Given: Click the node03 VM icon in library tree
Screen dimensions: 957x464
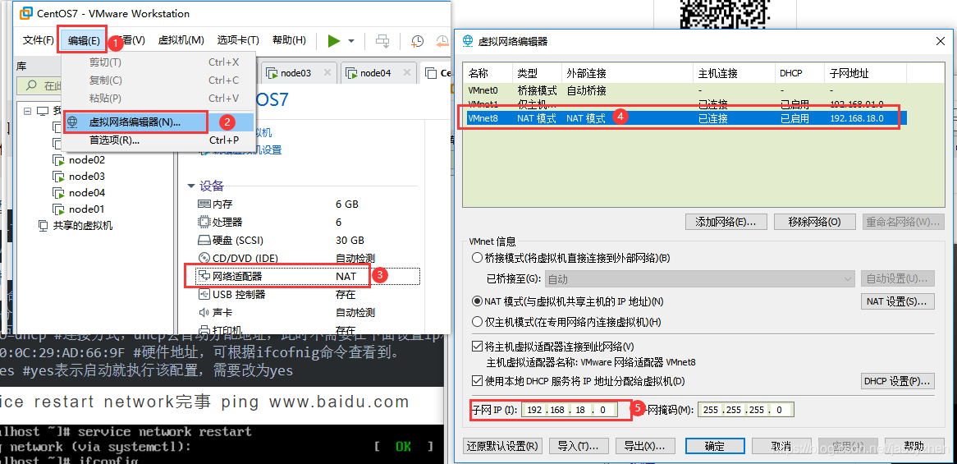Looking at the screenshot, I should (x=58, y=177).
